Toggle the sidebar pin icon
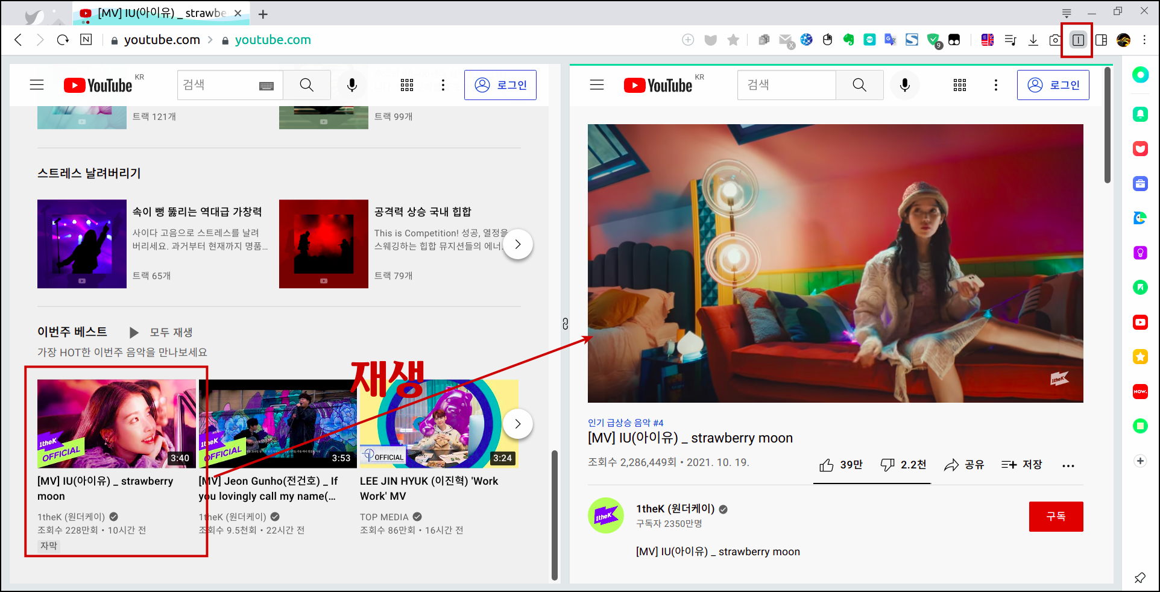This screenshot has width=1160, height=592. [x=1140, y=578]
